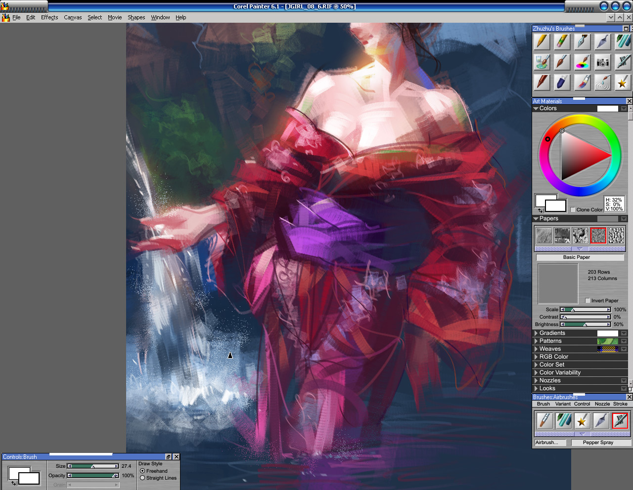Image resolution: width=633 pixels, height=490 pixels.
Task: Select the Liquid water-drop ripple brush
Action: (602, 82)
